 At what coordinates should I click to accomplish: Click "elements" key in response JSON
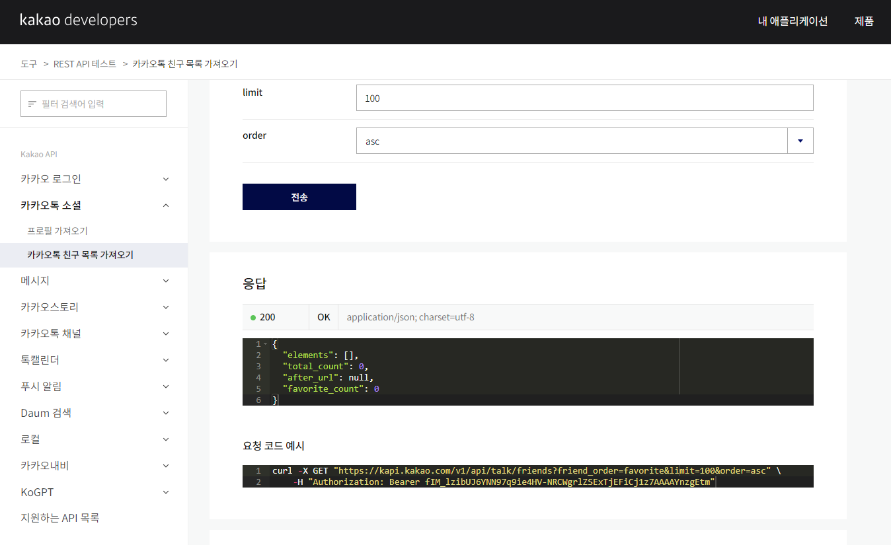308,355
